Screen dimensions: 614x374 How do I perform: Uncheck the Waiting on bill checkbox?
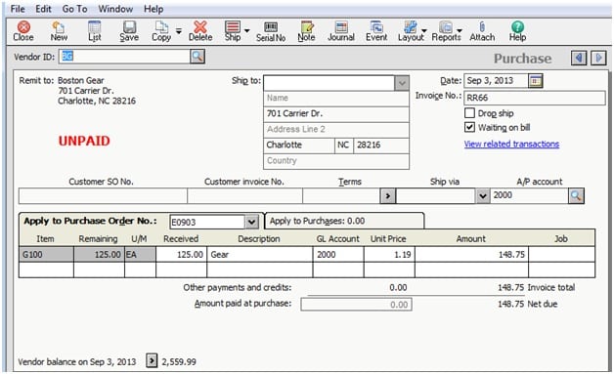[x=469, y=127]
